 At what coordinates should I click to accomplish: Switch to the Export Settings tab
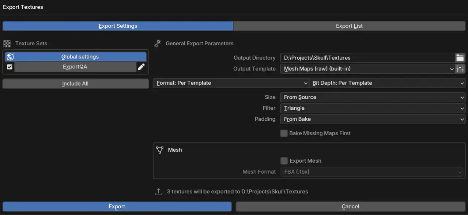pos(118,26)
